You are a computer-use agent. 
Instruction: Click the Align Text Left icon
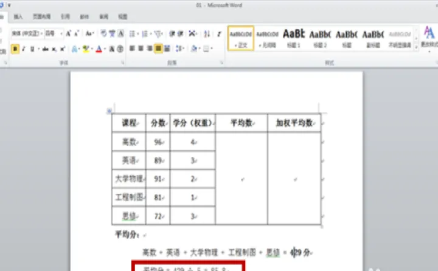(x=132, y=49)
